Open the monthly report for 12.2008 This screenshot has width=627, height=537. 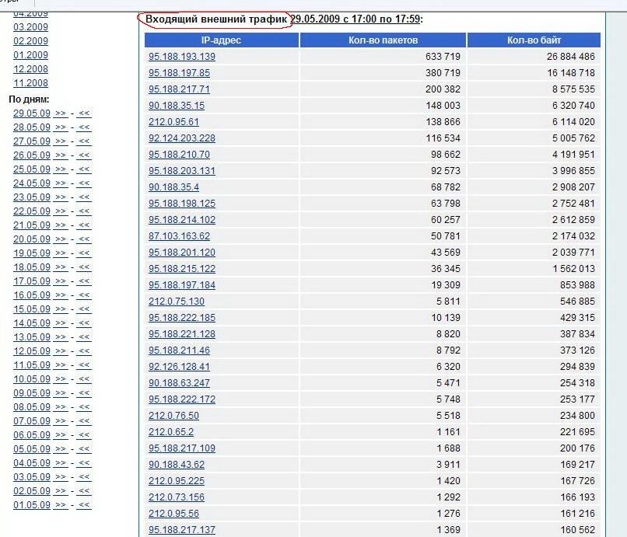coord(30,69)
